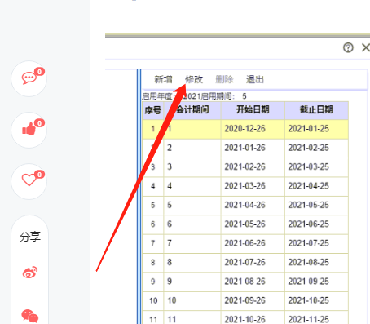Select start date cell 2020-12-26
370x324 pixels.
[x=253, y=129]
